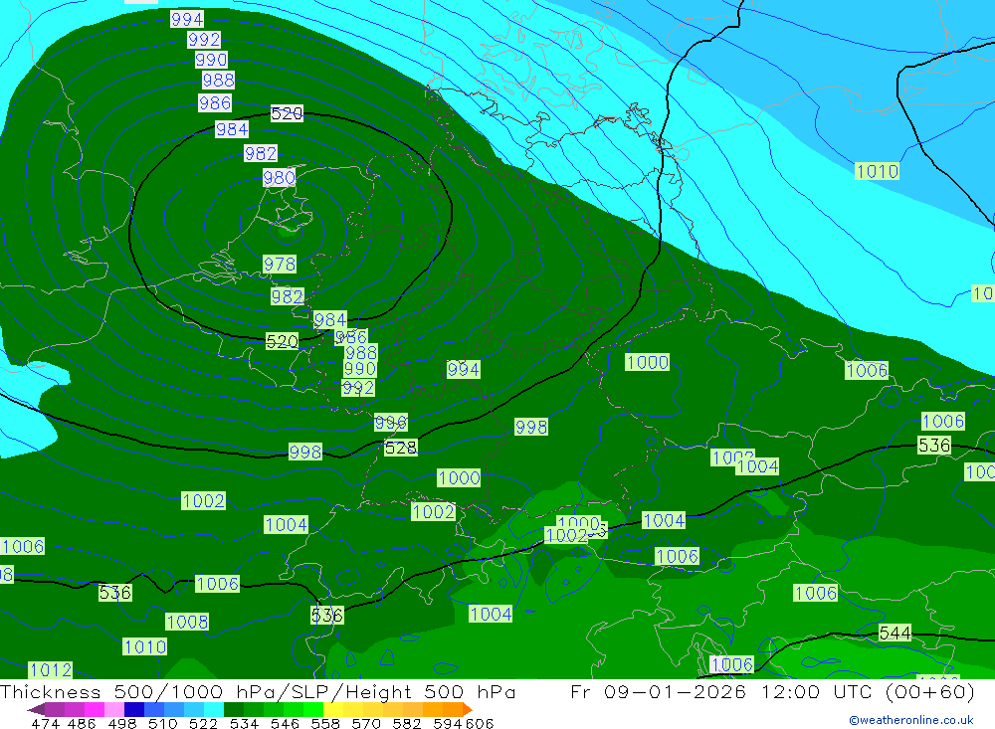Click the '(00+60)' forecast offset text
995x729 pixels.
pos(929,691)
